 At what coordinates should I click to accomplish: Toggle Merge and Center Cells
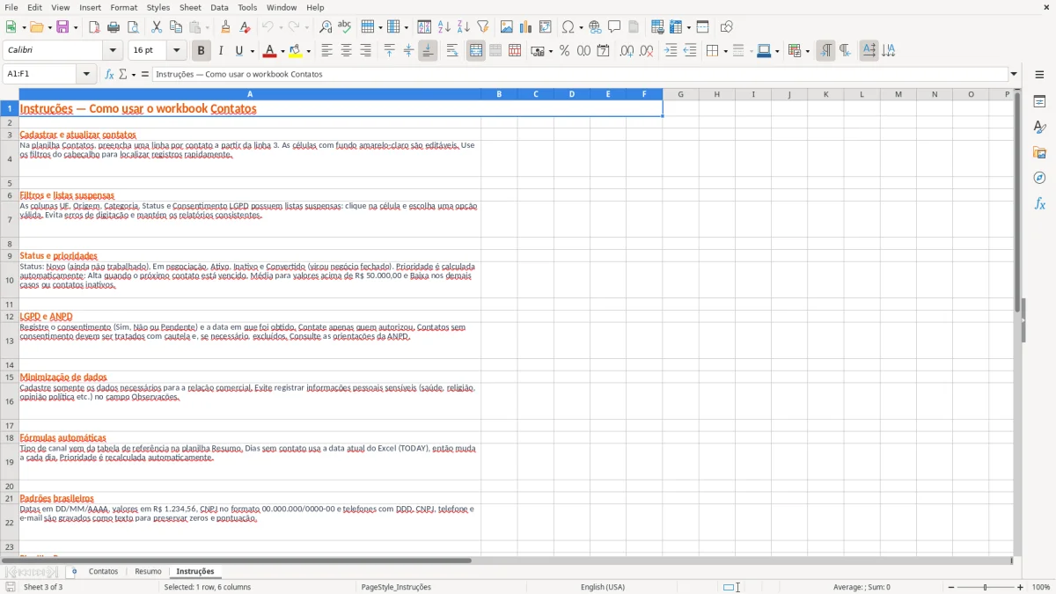click(x=476, y=51)
